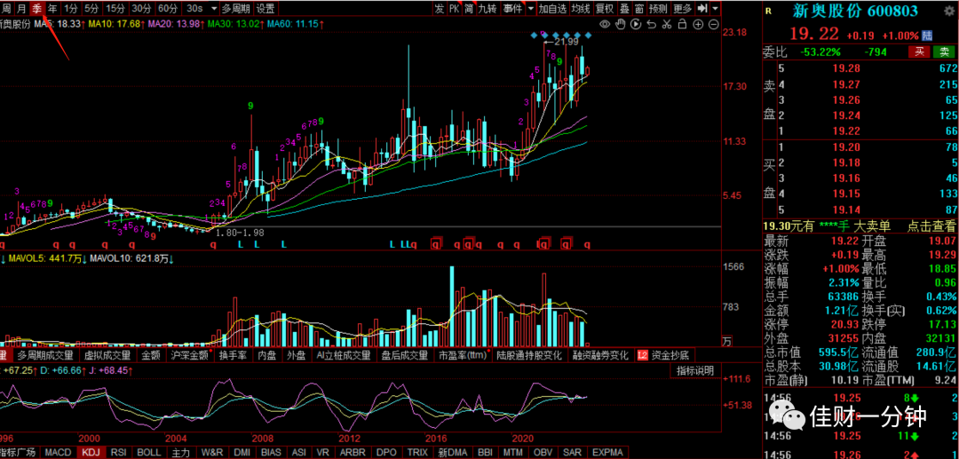Toggle the padlock lock icon
Viewport: 959px width, 459px height.
click(x=683, y=25)
